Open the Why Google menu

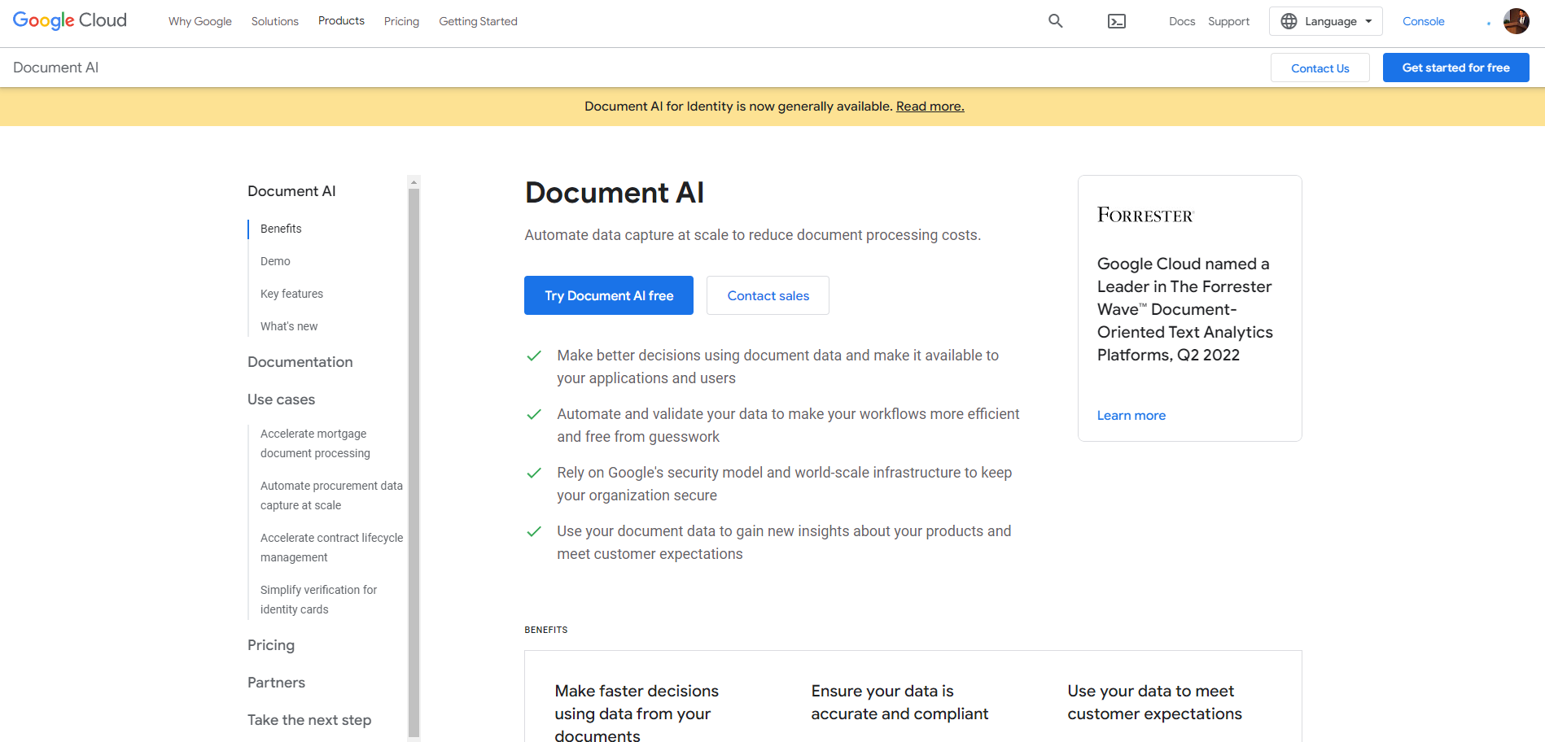click(x=200, y=21)
